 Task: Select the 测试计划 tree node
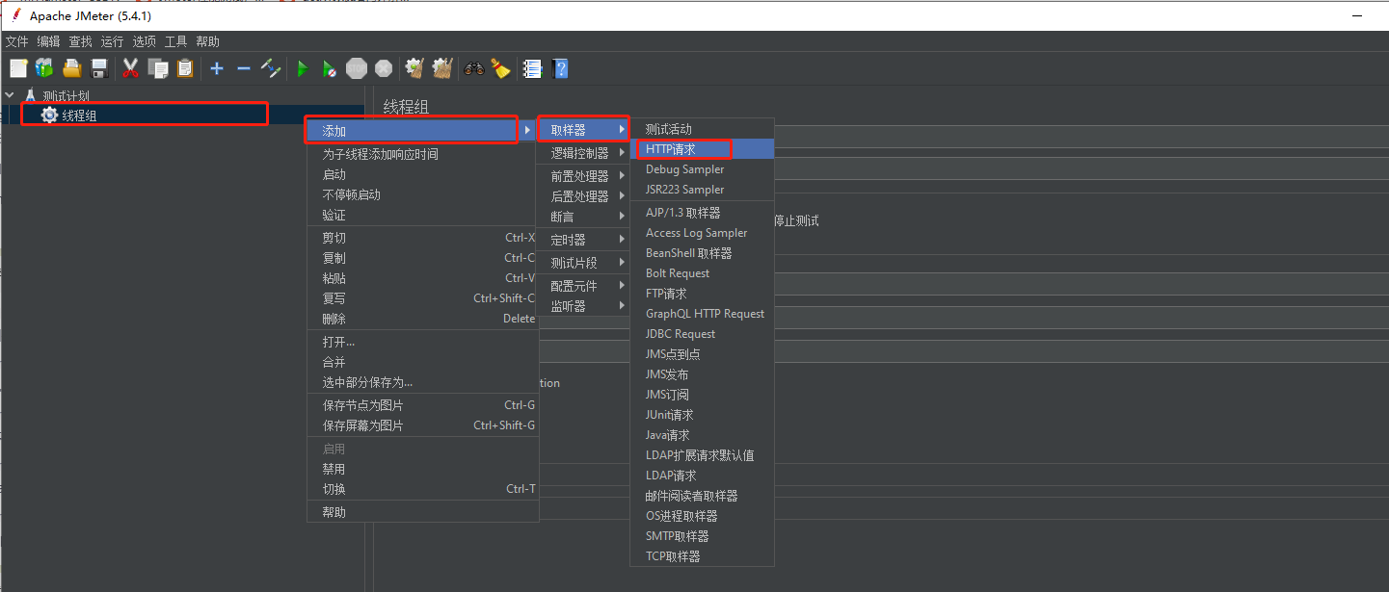tap(67, 96)
